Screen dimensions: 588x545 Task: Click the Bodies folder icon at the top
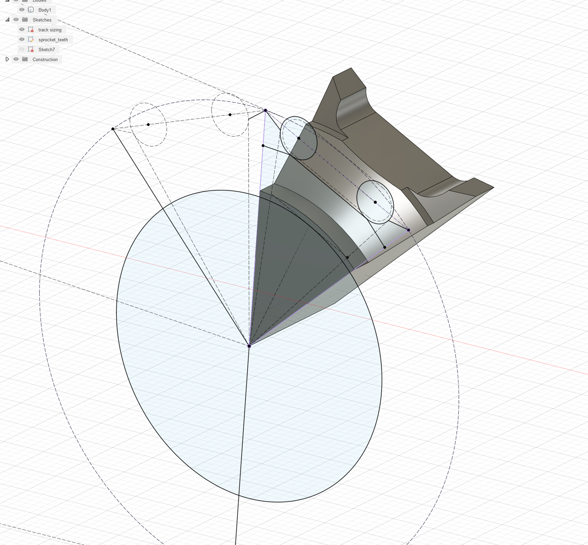tap(25, 1)
